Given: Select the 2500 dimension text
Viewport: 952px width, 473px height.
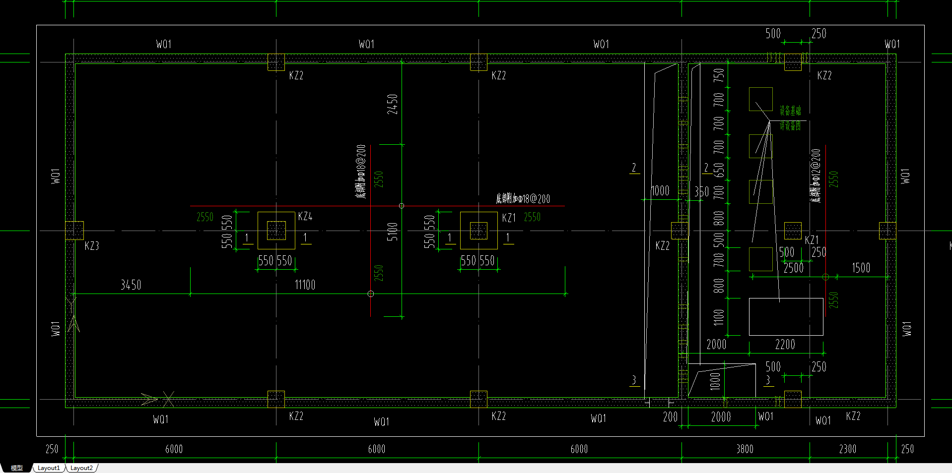Looking at the screenshot, I should (x=794, y=268).
